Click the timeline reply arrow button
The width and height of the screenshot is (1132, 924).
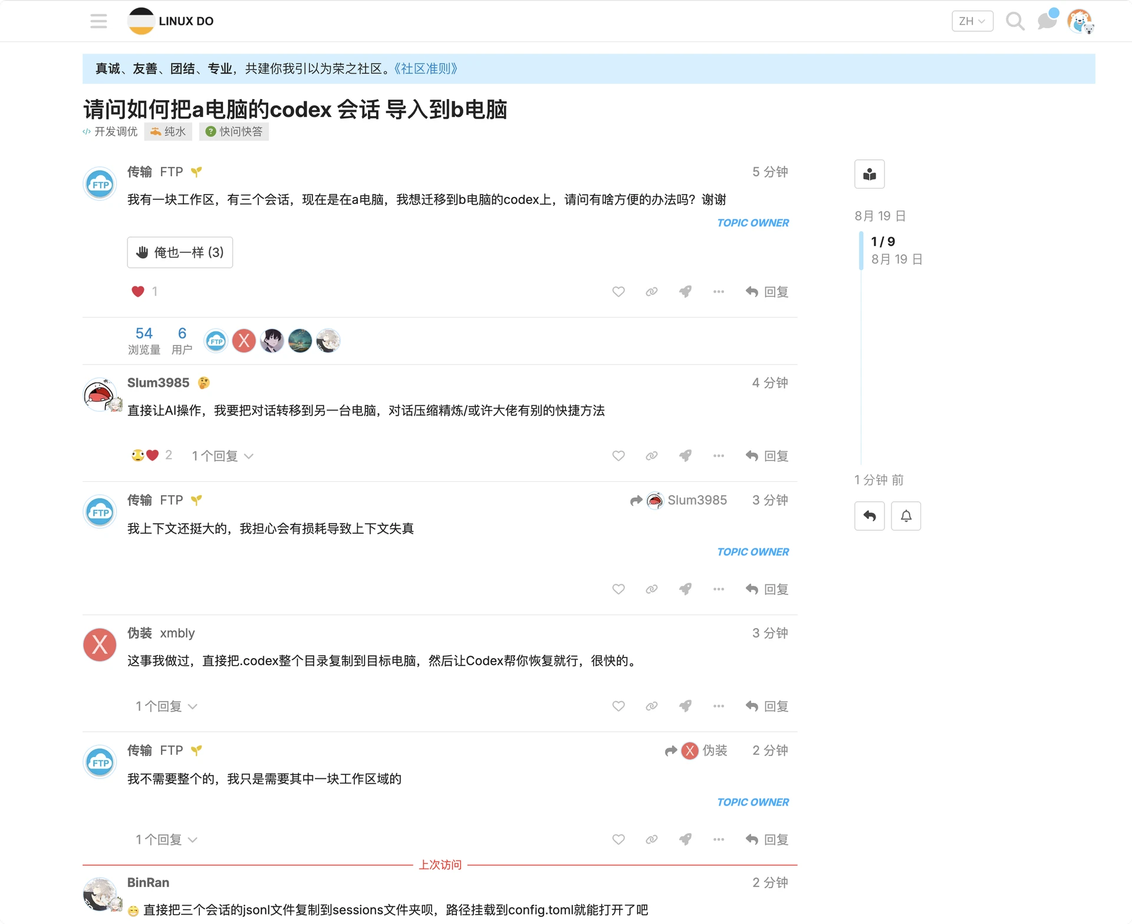click(x=870, y=516)
